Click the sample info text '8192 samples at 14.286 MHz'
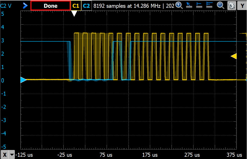Screen dimensions: 247x159 pos(127,6)
